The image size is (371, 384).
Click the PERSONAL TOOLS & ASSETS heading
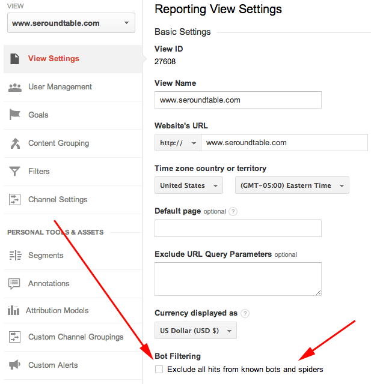click(55, 232)
